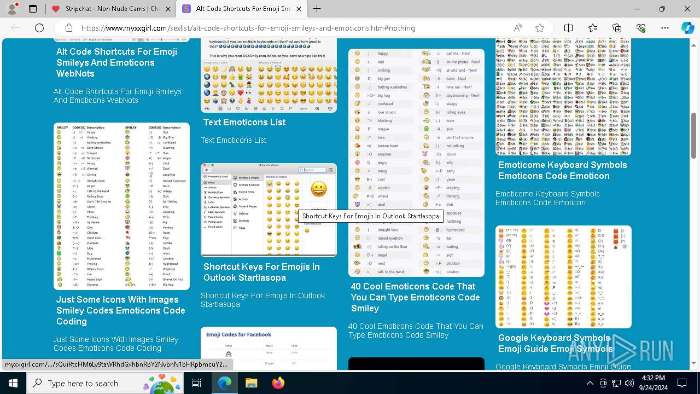
Task: Click the taskbar search box
Action: pyautogui.click(x=105, y=383)
